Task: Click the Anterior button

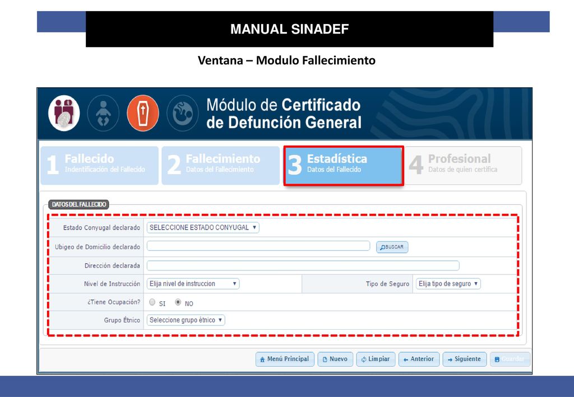Action: click(419, 359)
